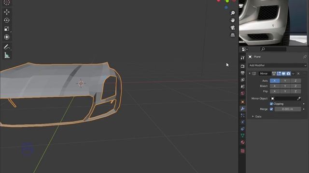Enable Bisect on Y axis
The width and height of the screenshot is (309, 173).
[x=285, y=86]
